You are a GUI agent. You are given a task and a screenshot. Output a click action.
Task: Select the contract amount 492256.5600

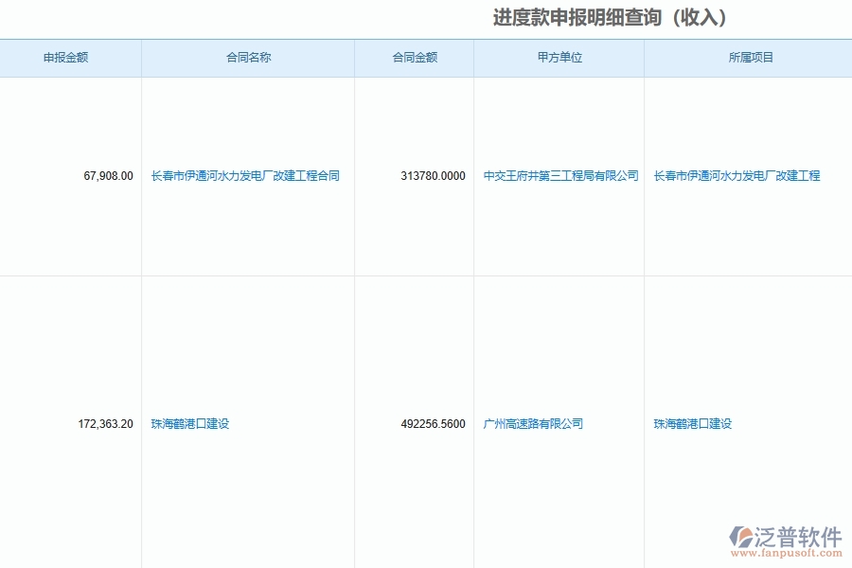(x=431, y=423)
